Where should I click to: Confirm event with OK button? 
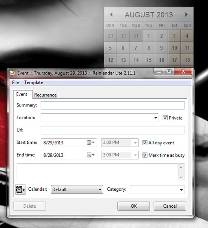134,206
